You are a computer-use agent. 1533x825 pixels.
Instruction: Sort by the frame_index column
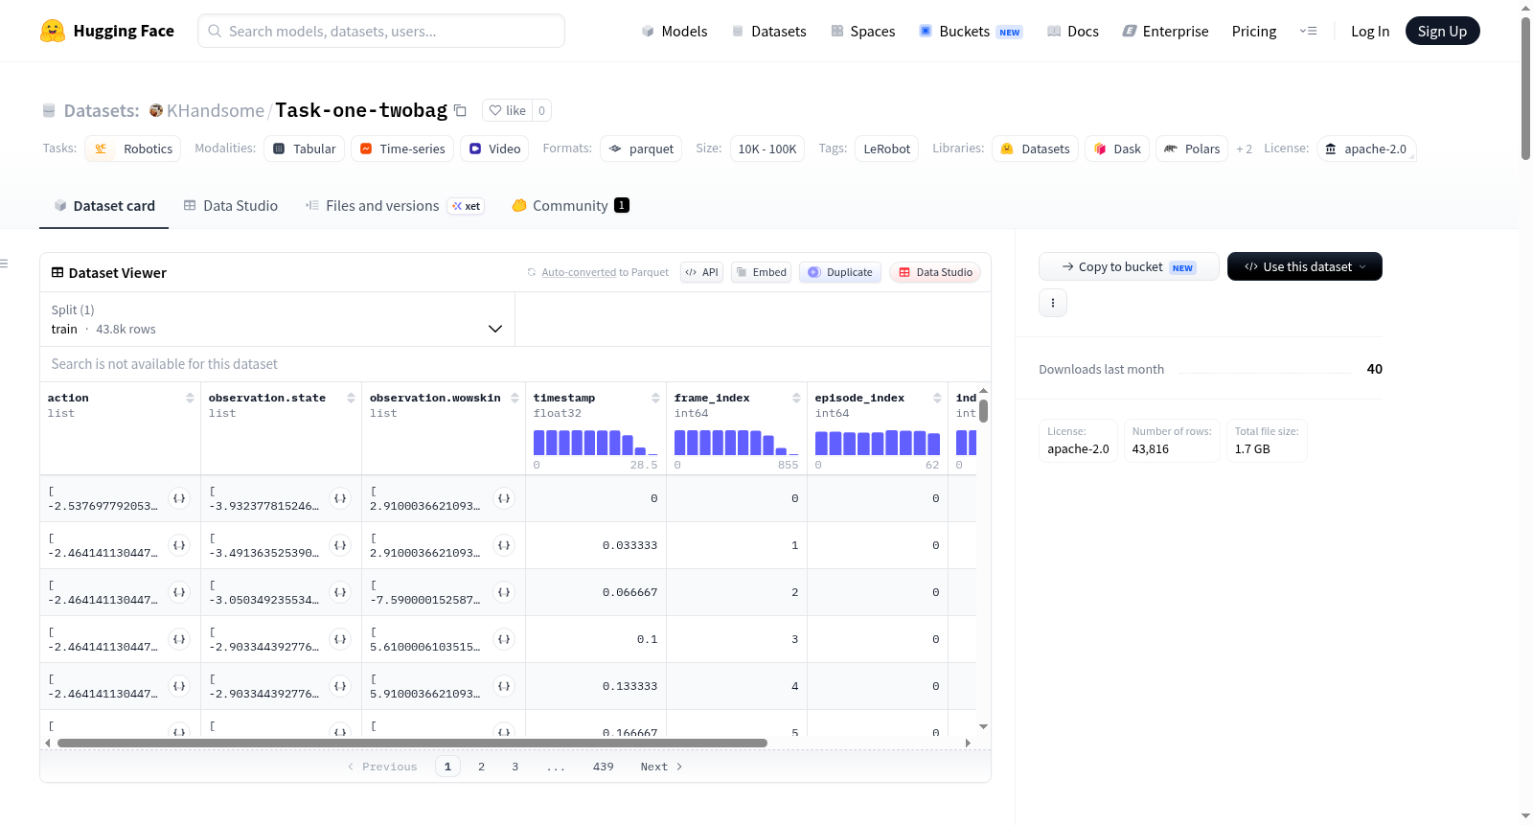[x=796, y=398]
